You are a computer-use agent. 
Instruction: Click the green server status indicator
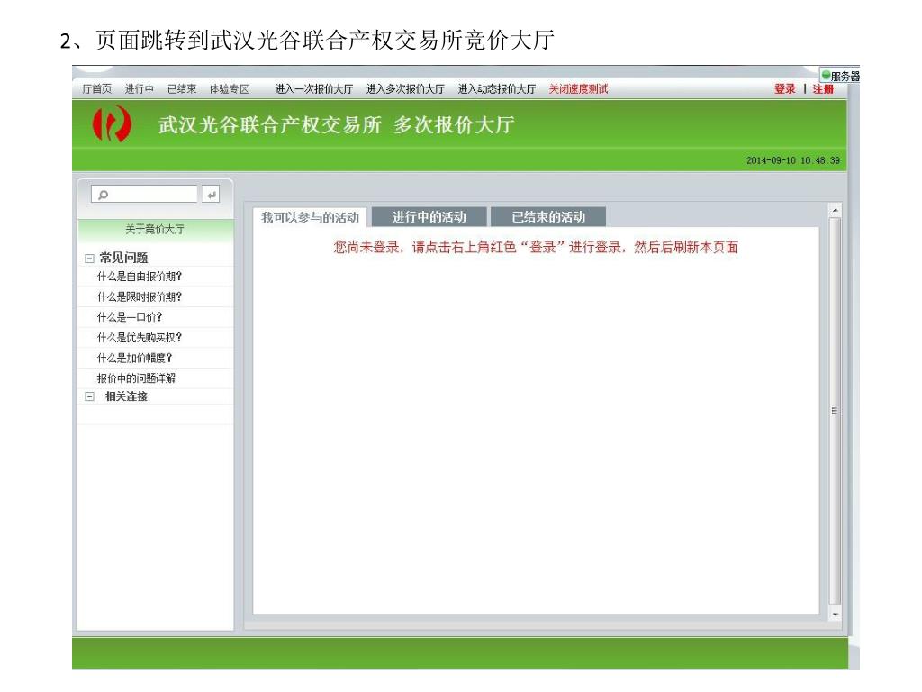(827, 75)
